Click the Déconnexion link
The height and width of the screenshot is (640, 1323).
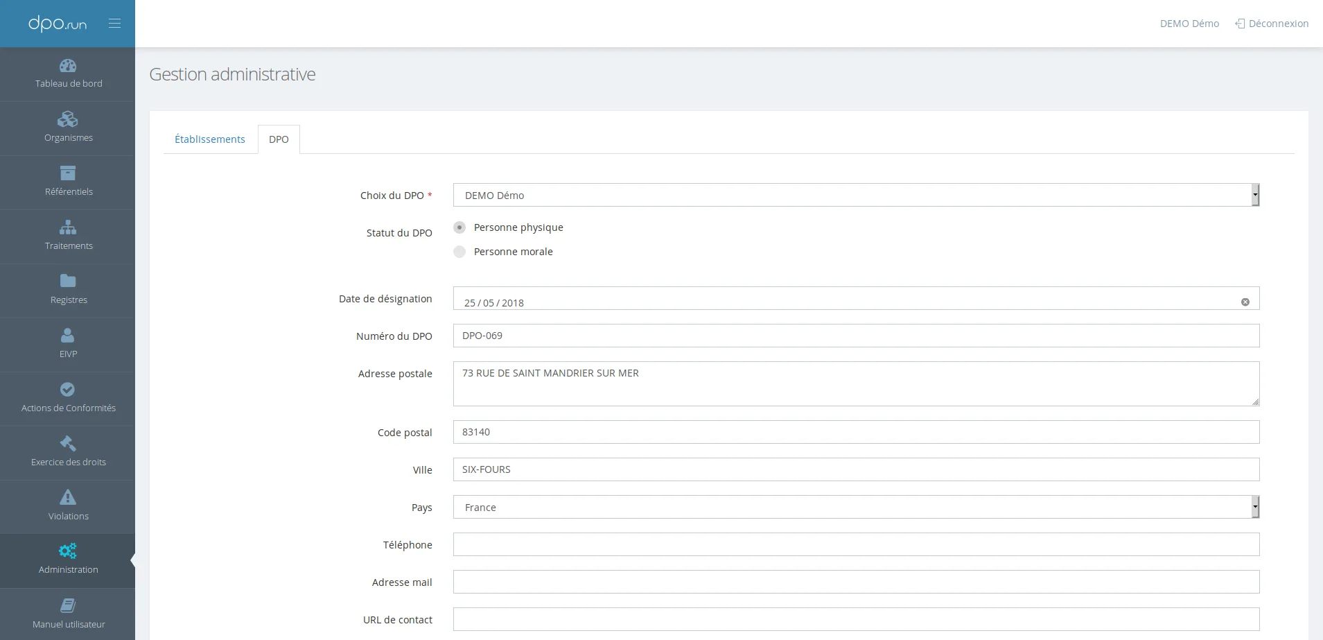(1272, 24)
